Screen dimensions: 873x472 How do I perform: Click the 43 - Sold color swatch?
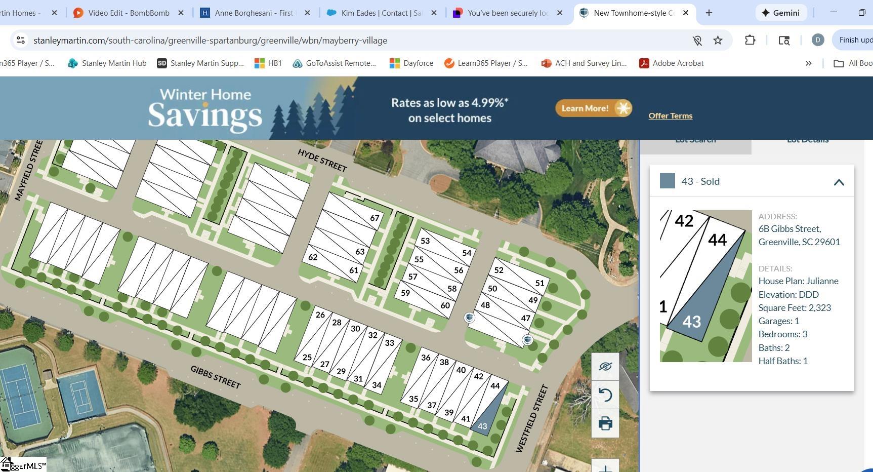[668, 181]
